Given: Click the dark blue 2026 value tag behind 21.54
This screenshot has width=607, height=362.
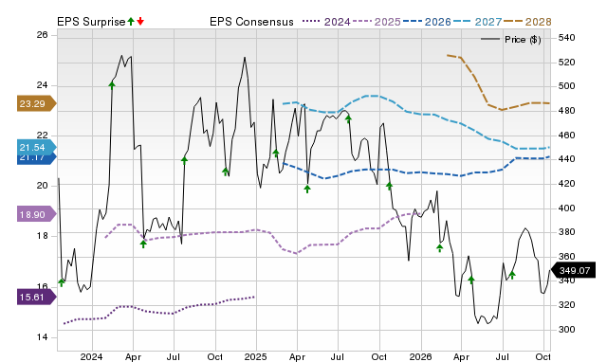Looking at the screenshot, I should 36,159.
